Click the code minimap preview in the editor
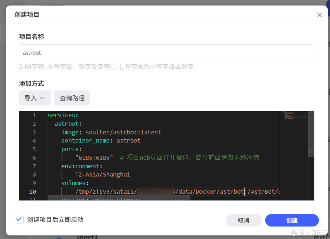 pyautogui.click(x=295, y=116)
